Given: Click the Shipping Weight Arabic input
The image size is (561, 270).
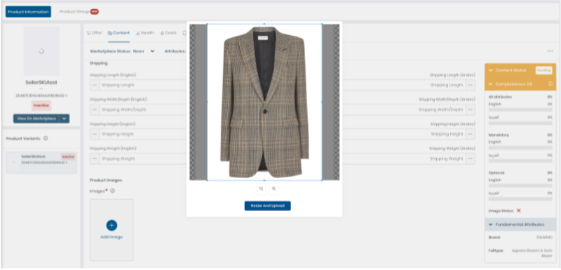Looking at the screenshot, I should pos(405,158).
